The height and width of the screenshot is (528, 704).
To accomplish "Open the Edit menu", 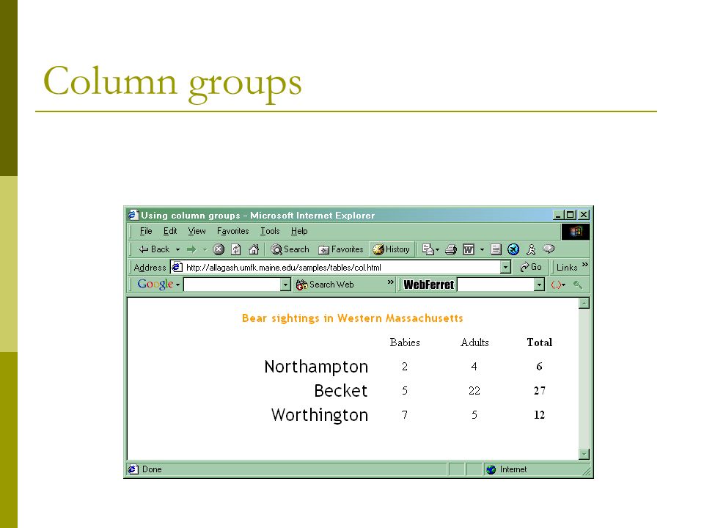I will click(169, 231).
